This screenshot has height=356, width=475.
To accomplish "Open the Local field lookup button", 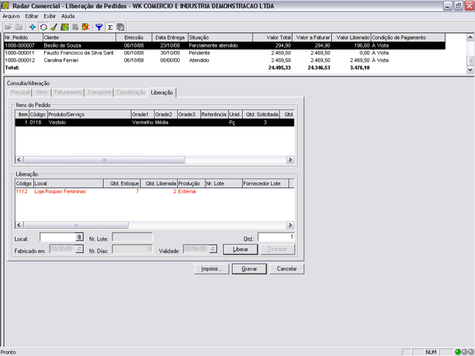I will (x=79, y=237).
